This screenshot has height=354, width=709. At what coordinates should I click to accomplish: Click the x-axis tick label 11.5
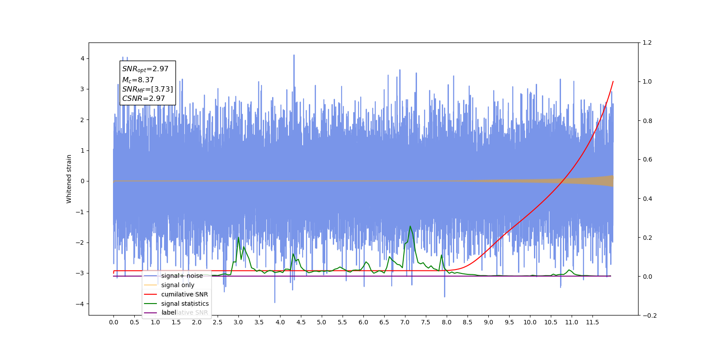592,323
